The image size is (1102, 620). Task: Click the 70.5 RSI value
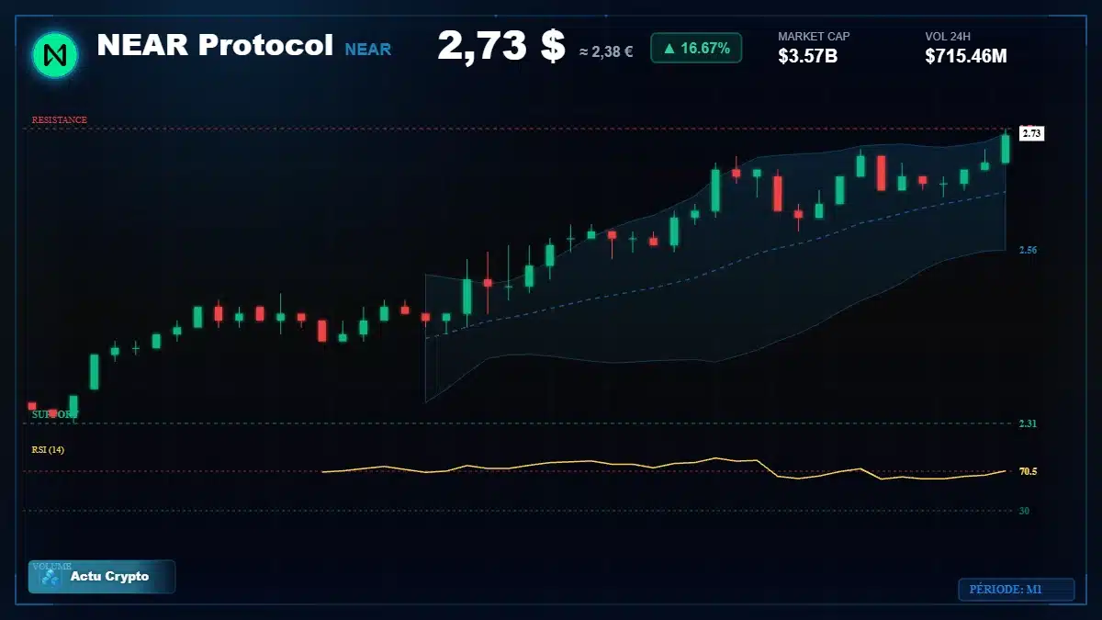pyautogui.click(x=1029, y=471)
